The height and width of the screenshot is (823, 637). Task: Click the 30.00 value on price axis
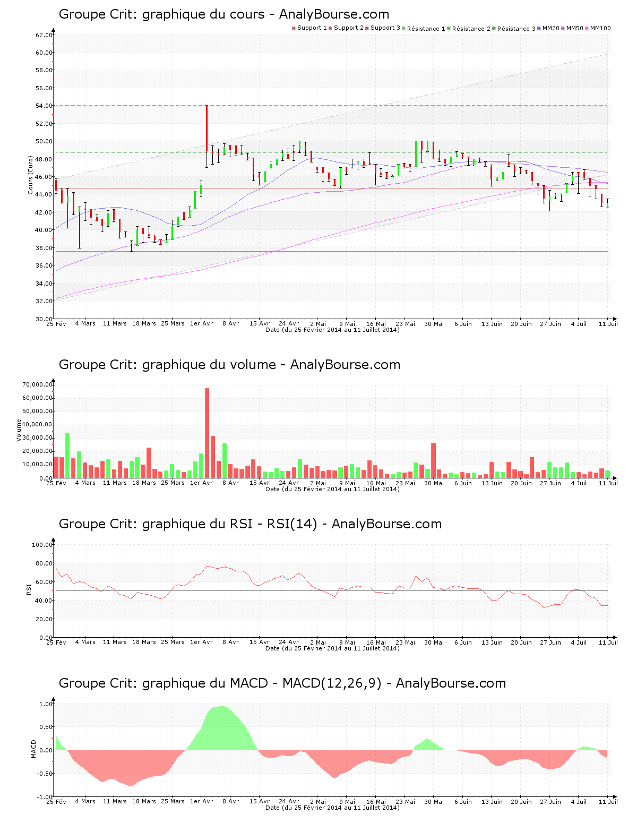click(44, 319)
